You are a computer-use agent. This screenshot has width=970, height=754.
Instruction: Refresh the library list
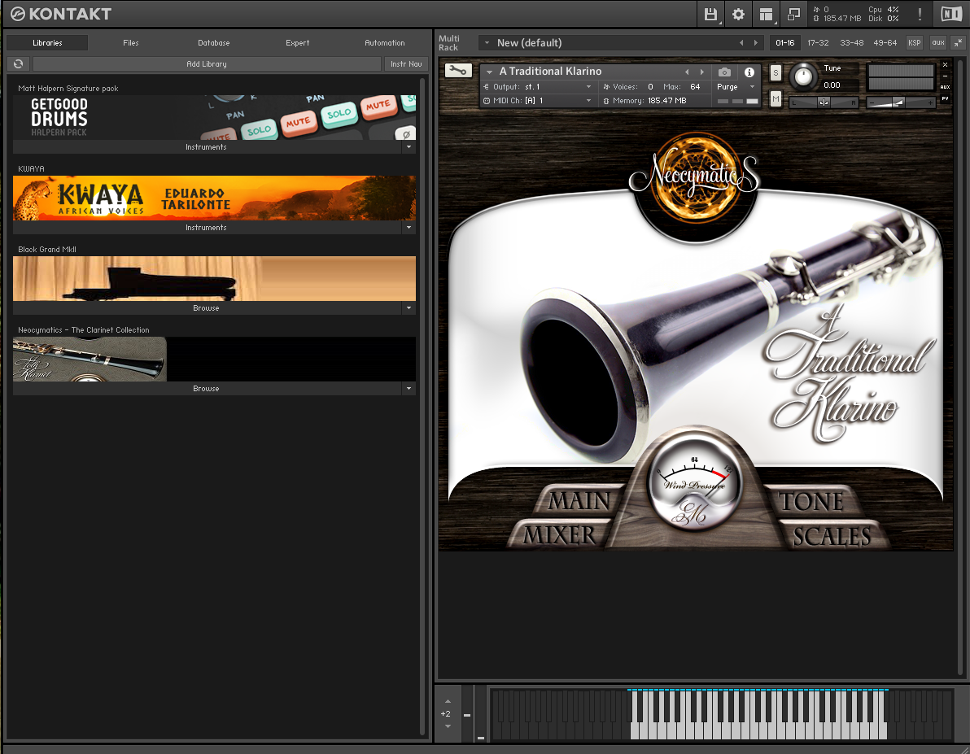click(x=19, y=63)
